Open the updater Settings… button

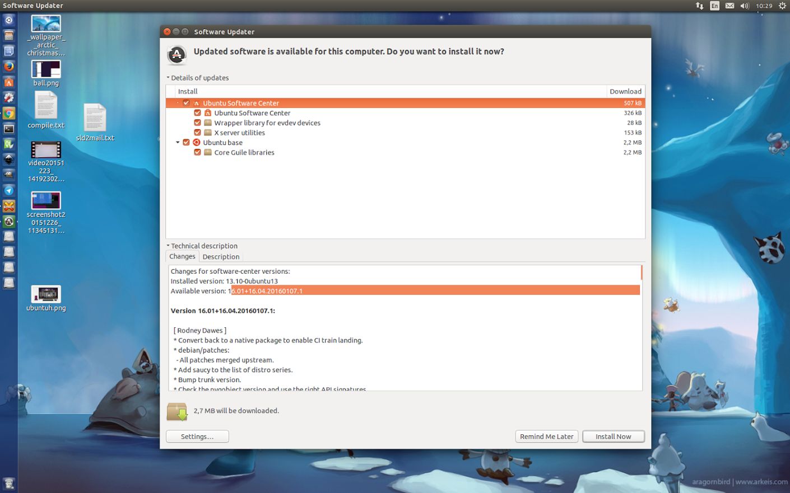(x=197, y=436)
